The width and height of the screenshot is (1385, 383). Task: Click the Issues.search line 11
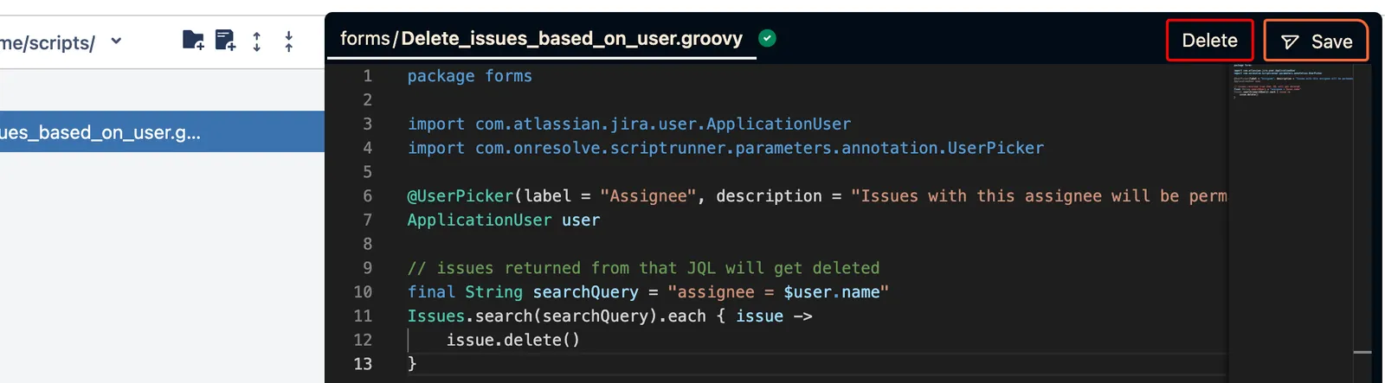[x=610, y=316]
